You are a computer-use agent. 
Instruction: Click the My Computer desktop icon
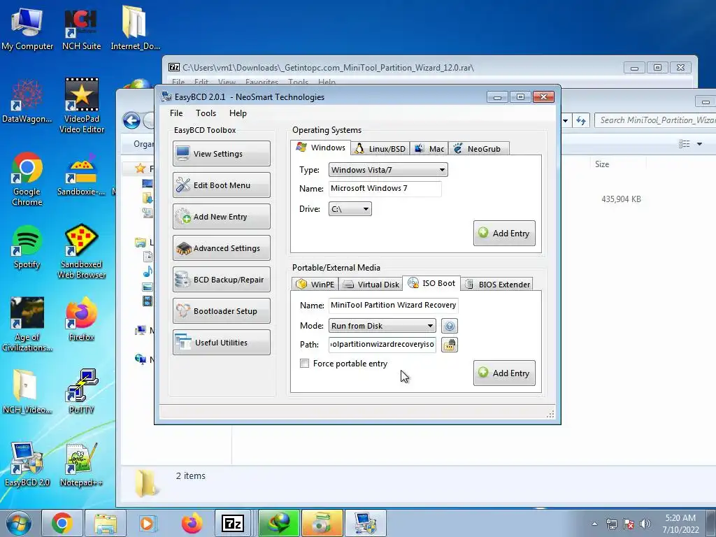[x=27, y=28]
